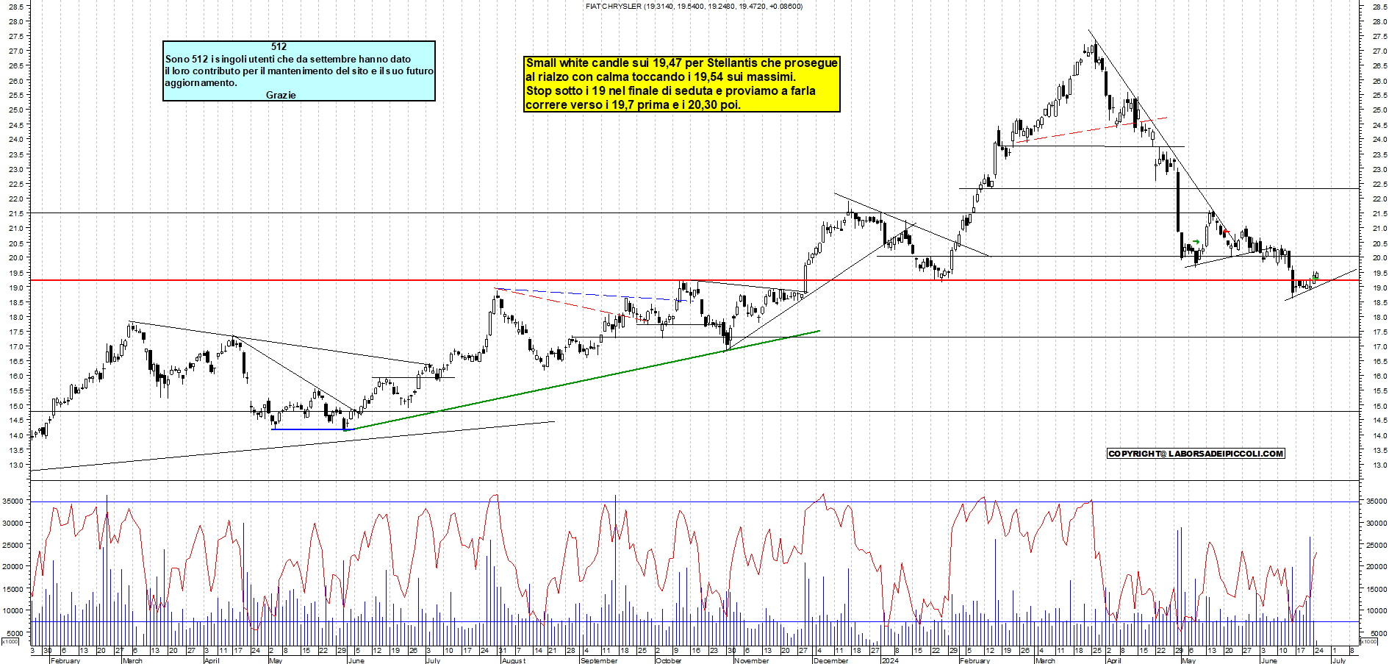Click the 'August' month label on time axis

pos(514,660)
